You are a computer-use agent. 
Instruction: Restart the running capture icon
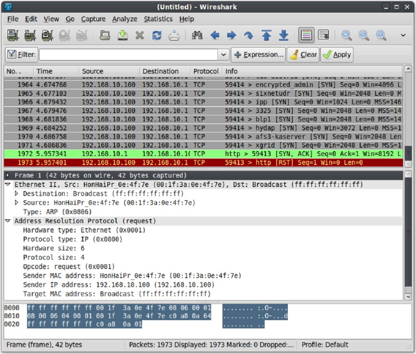tap(82, 35)
